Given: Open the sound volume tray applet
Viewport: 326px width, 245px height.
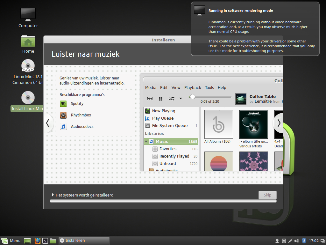Looking at the screenshot, I should (297, 241).
